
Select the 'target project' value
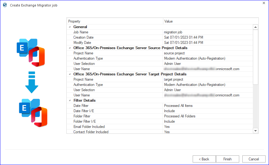point(173,79)
